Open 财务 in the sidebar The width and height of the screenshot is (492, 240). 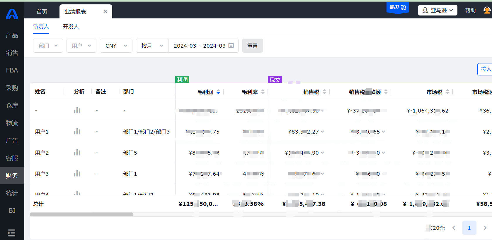(12, 175)
